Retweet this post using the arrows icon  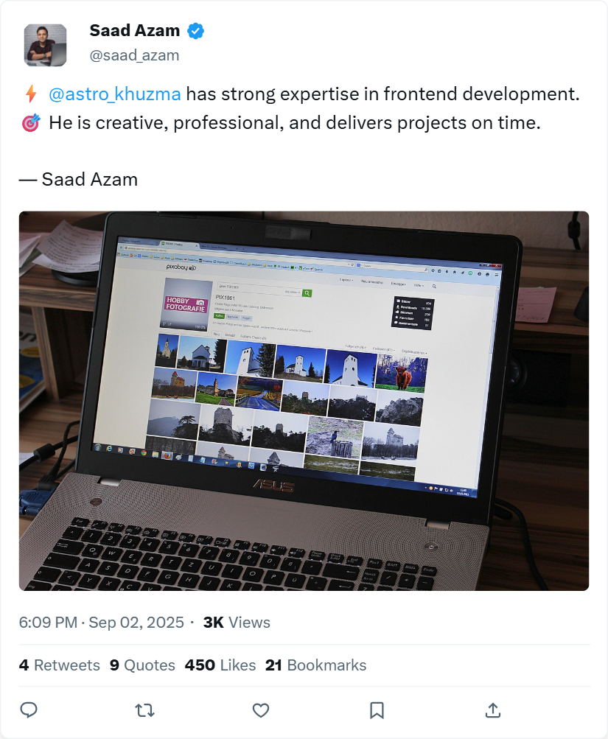[x=144, y=710]
